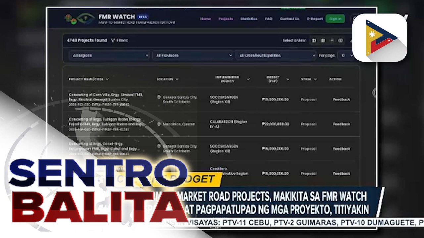
Task: Sort by Budget (PHP) column
Action: [278, 79]
